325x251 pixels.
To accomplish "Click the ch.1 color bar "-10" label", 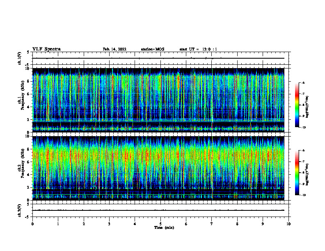I will (303, 128).
